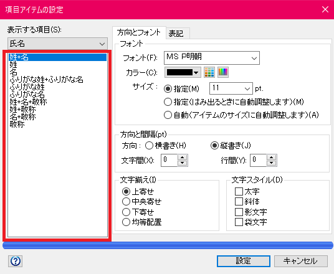This screenshot has width=334, height=274.
Task: Click the blue question mark help icon
Action: [x=16, y=261]
